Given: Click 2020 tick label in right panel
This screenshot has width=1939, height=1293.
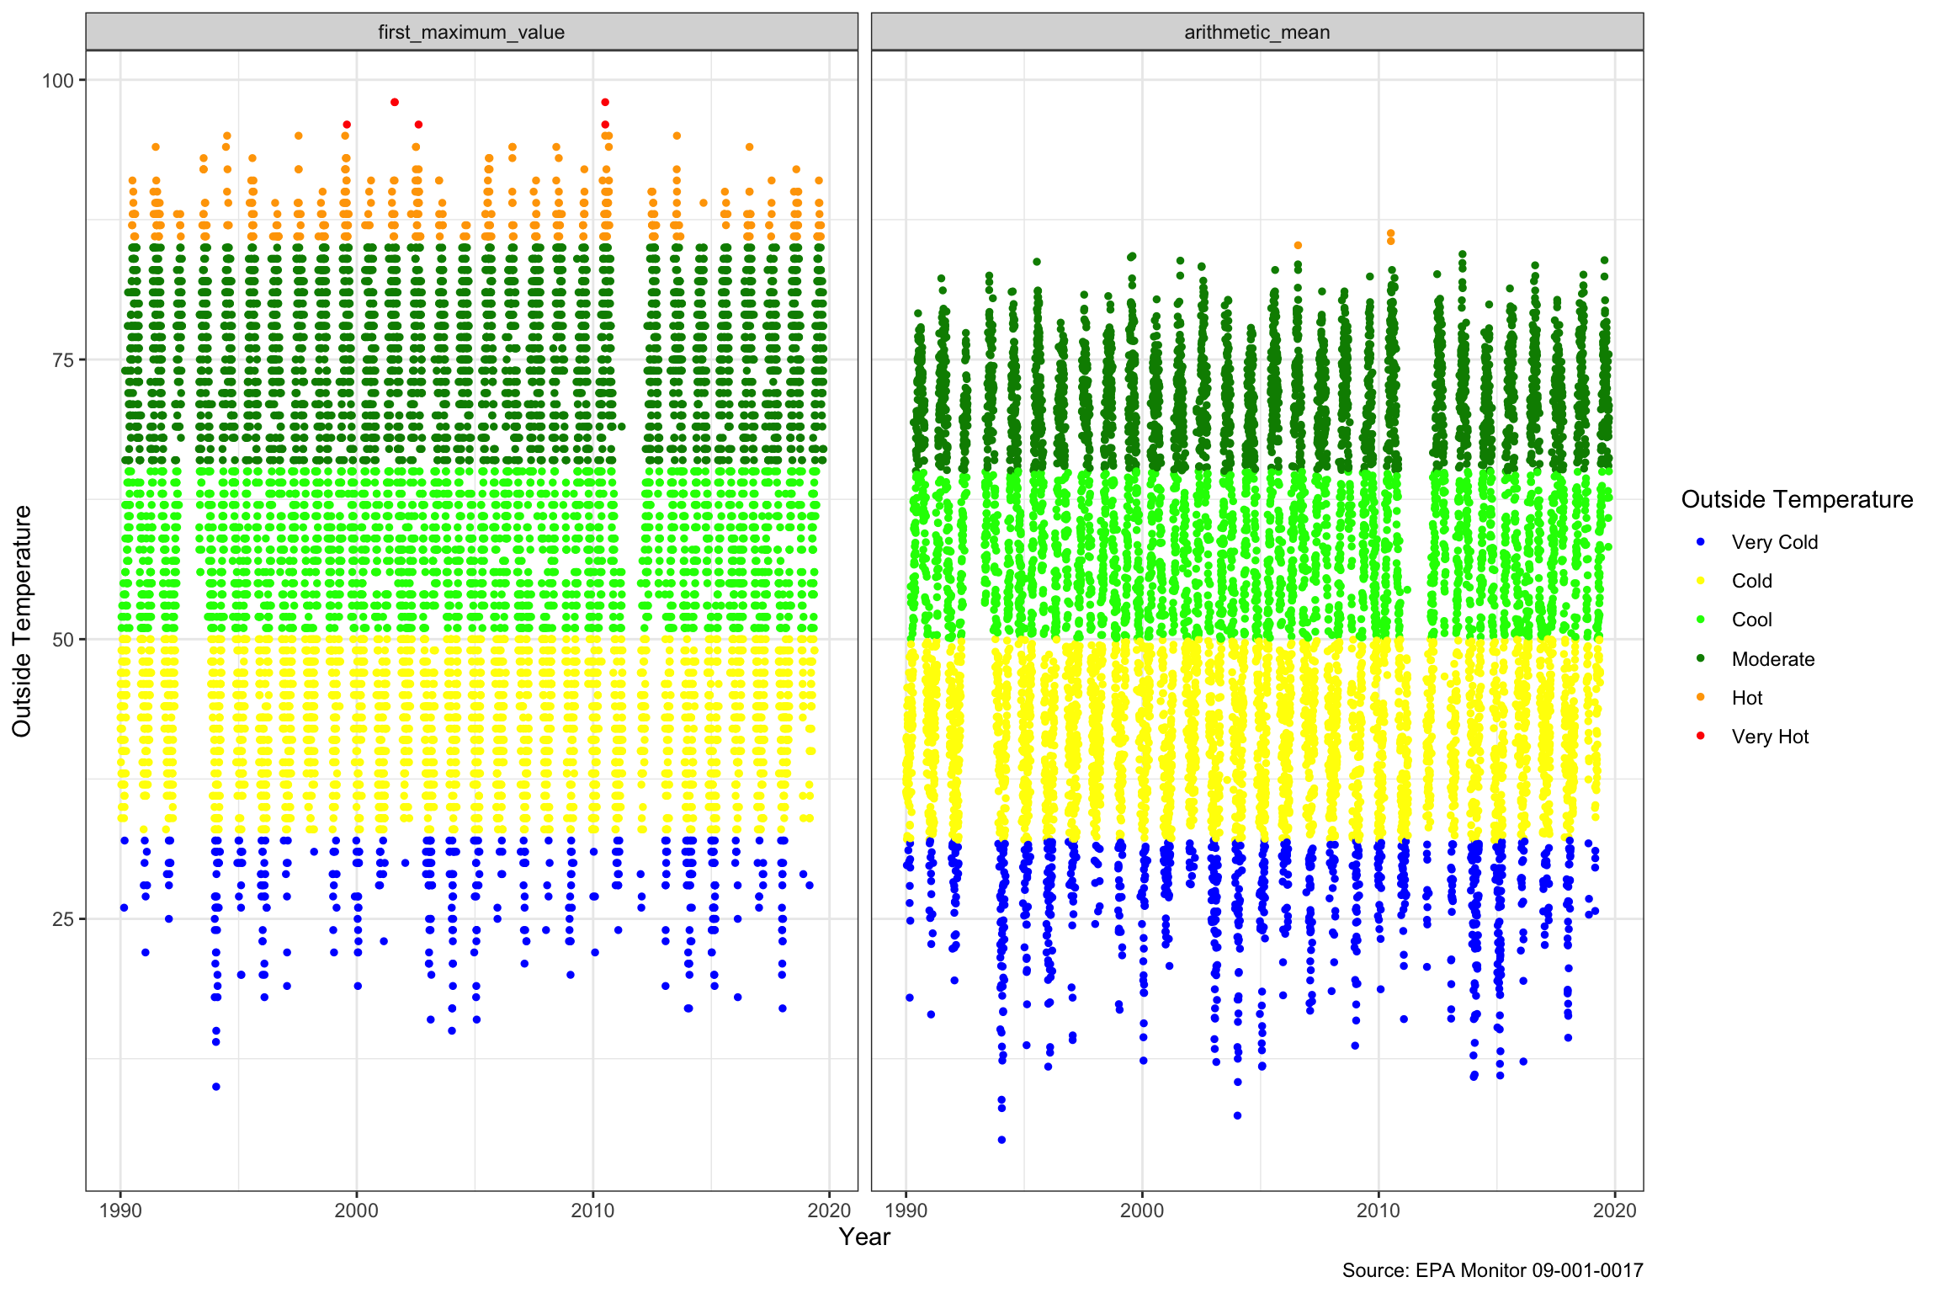Looking at the screenshot, I should [1614, 1211].
